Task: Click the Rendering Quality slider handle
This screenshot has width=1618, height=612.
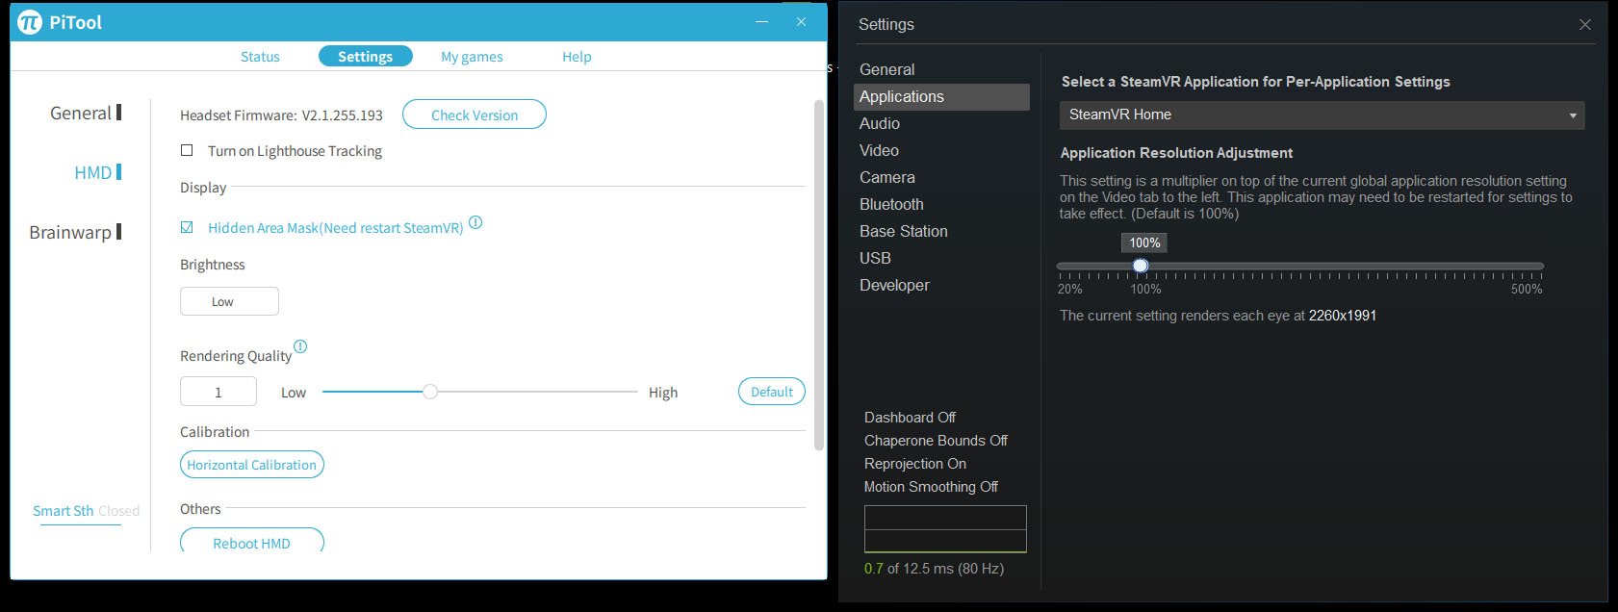Action: (x=430, y=392)
